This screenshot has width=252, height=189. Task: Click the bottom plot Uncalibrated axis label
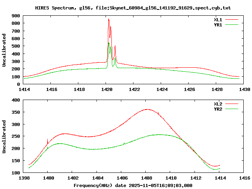4,137
